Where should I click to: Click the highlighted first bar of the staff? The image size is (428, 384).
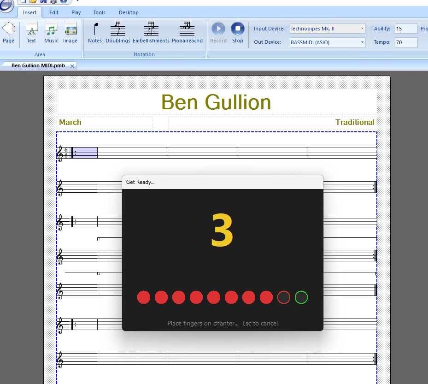pyautogui.click(x=85, y=153)
